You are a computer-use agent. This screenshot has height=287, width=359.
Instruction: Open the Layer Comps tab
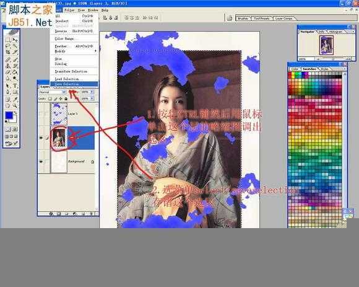pos(284,19)
